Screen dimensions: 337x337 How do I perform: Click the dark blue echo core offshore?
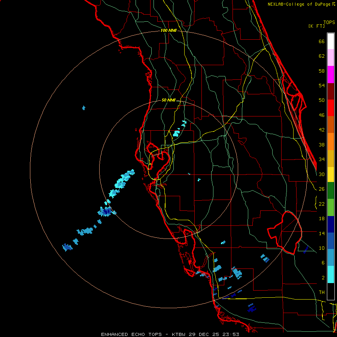(107, 212)
